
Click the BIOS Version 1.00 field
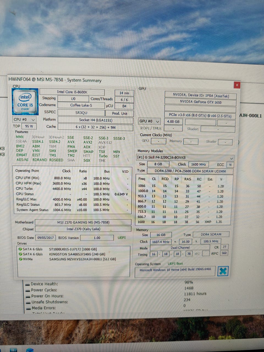[x=97, y=238]
